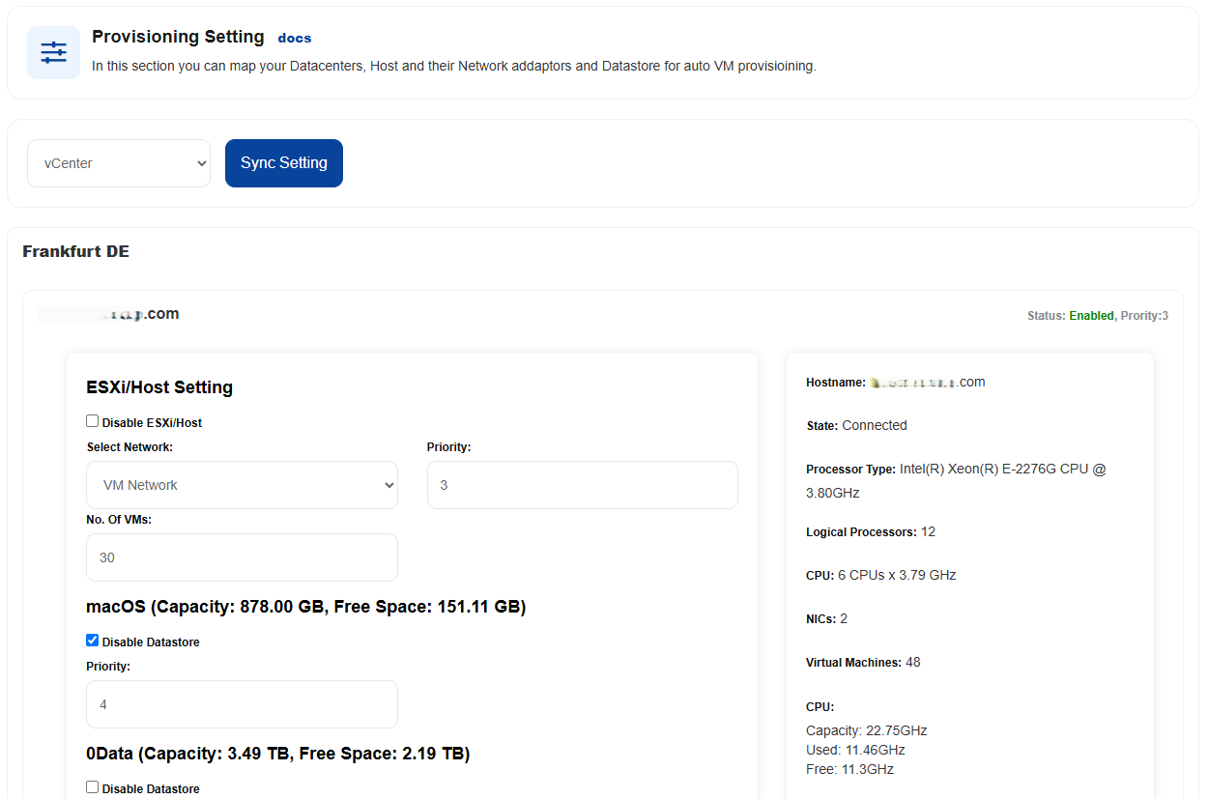The height and width of the screenshot is (799, 1208).
Task: Click the Provisioning Setting sliders icon
Action: (53, 52)
